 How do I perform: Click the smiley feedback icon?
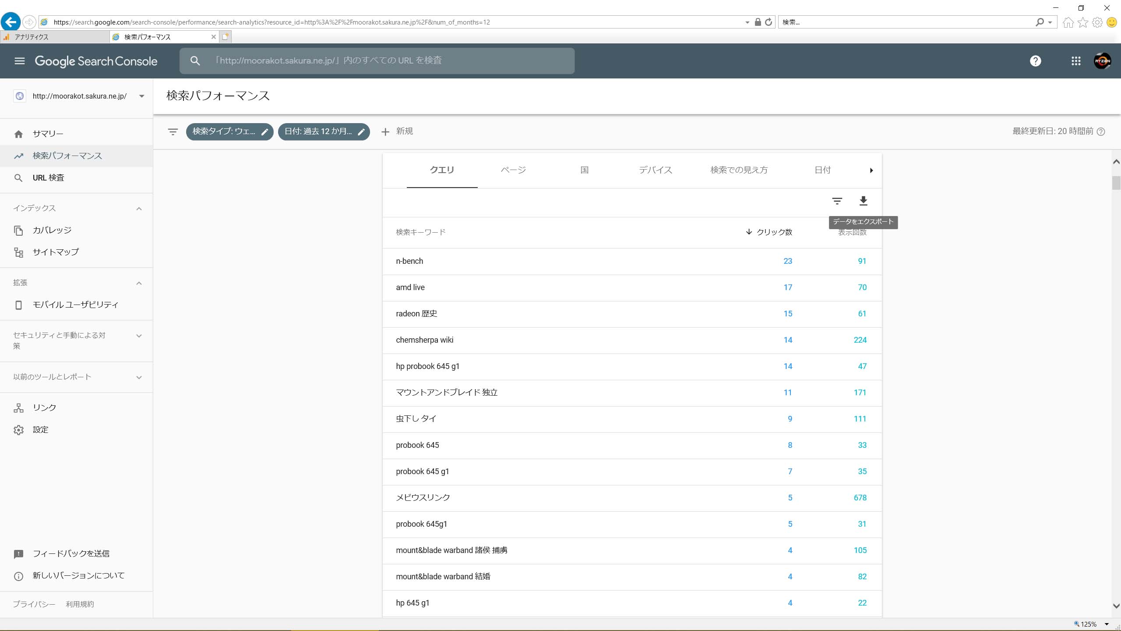[1112, 22]
